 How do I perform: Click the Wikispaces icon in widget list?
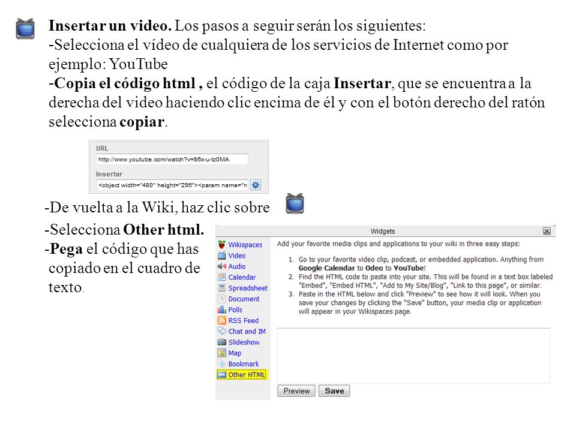(221, 245)
